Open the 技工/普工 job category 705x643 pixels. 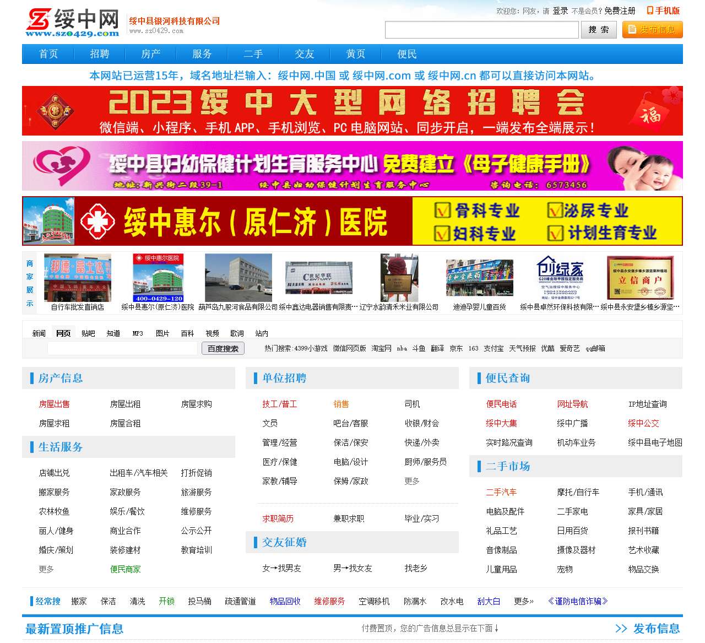click(x=280, y=404)
